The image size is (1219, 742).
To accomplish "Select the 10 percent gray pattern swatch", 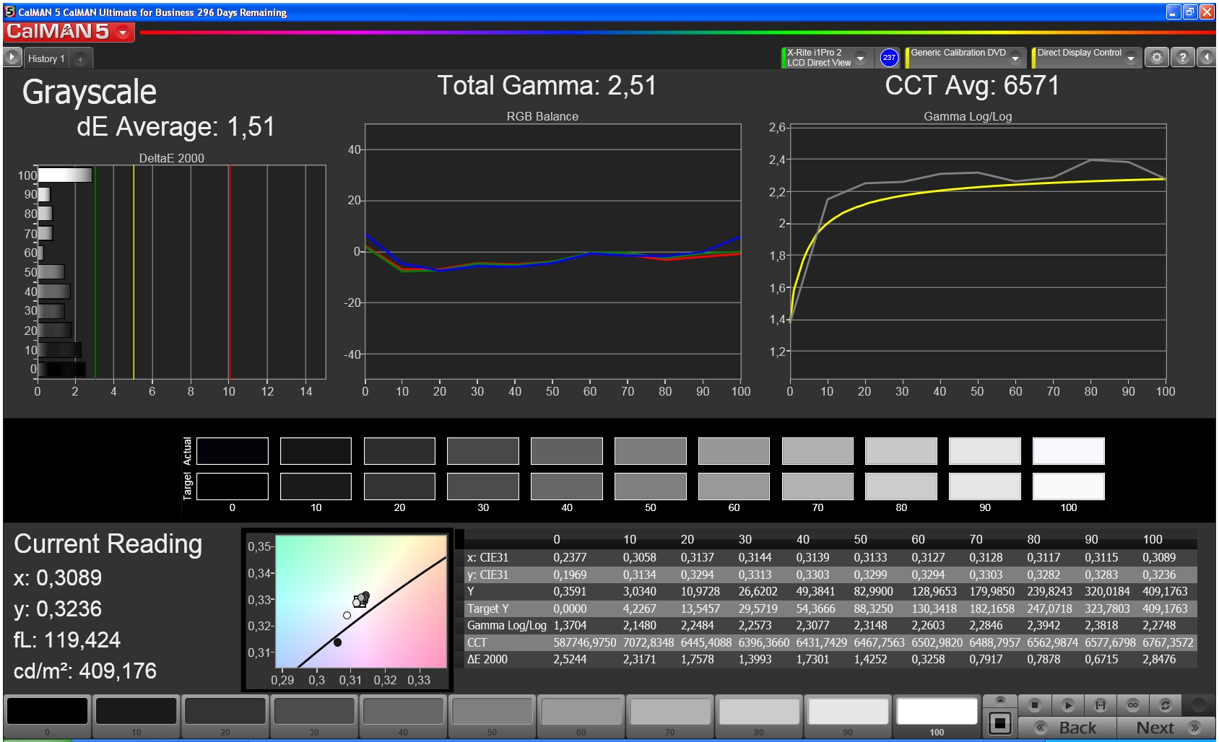I will pyautogui.click(x=136, y=711).
